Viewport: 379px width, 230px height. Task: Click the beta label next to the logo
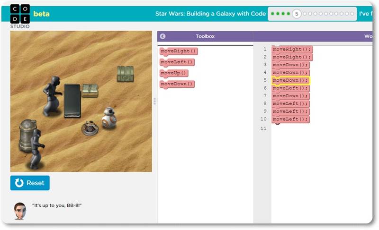coord(41,14)
